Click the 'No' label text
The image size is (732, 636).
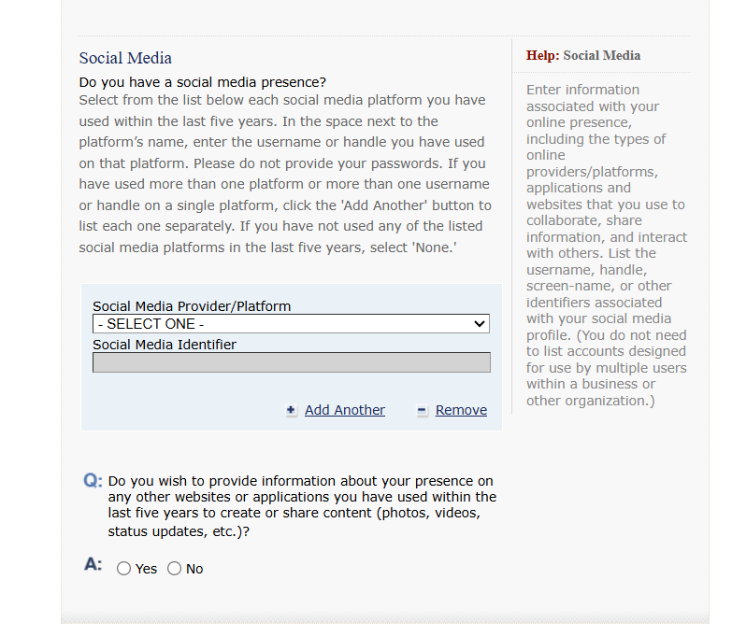point(194,569)
